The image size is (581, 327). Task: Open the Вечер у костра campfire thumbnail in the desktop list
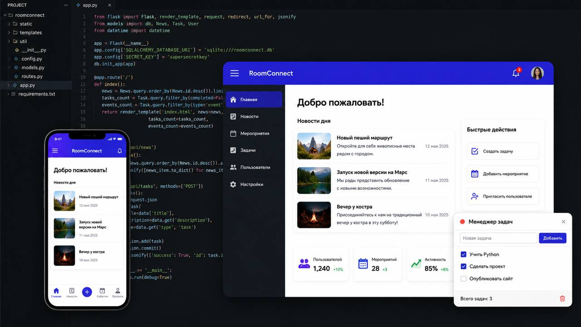[314, 215]
